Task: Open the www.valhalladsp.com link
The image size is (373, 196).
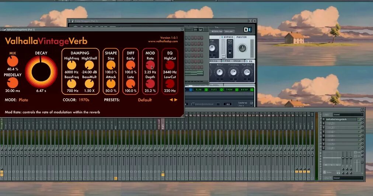Action: point(163,41)
